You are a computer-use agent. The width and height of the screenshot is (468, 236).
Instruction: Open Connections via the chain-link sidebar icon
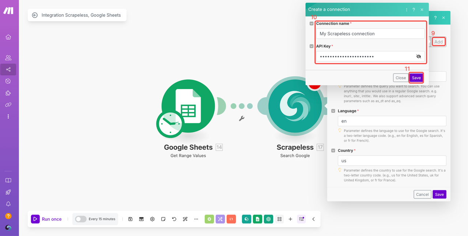point(8,105)
